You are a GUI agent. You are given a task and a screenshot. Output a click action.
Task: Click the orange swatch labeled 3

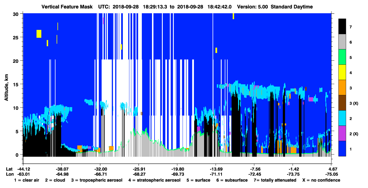pos(342,88)
